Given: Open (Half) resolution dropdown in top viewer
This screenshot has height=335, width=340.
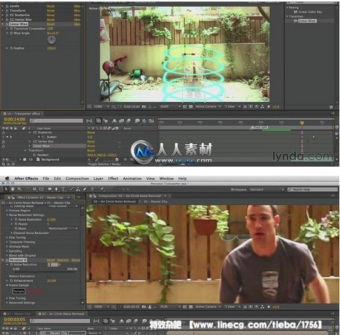Looking at the screenshot, I should click(170, 107).
